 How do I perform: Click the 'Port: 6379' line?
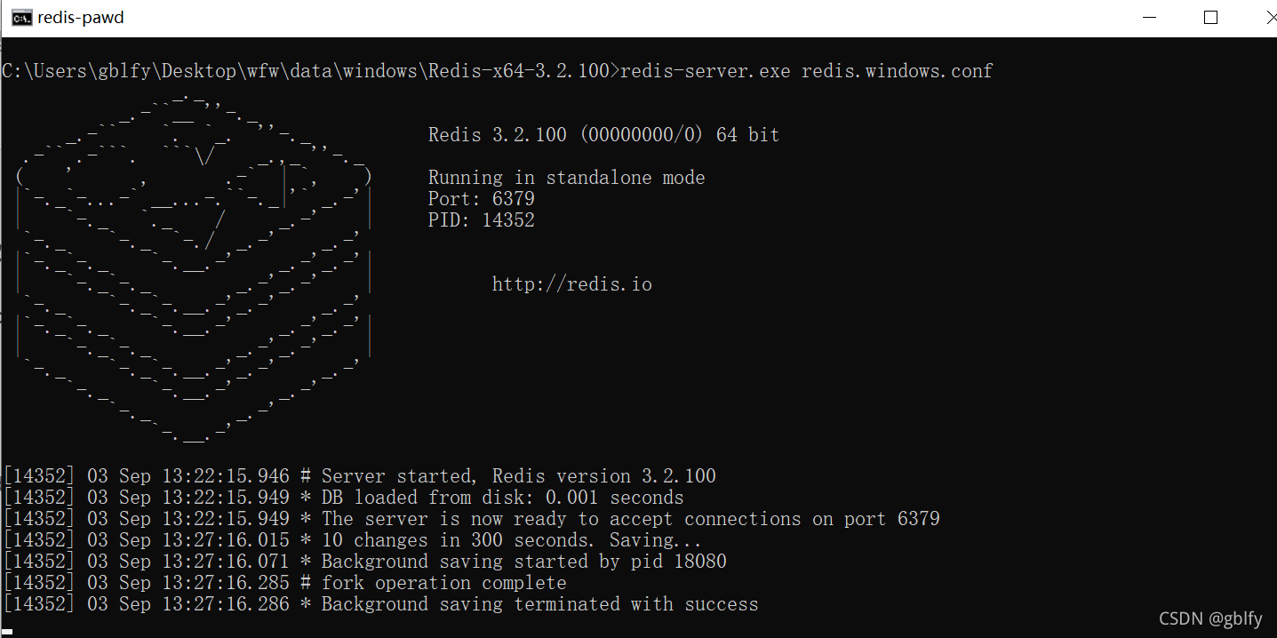click(482, 199)
